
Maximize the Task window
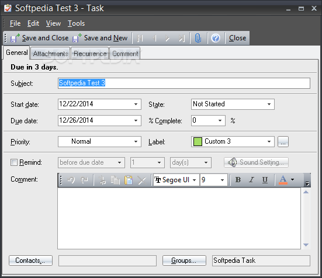click(301, 9)
